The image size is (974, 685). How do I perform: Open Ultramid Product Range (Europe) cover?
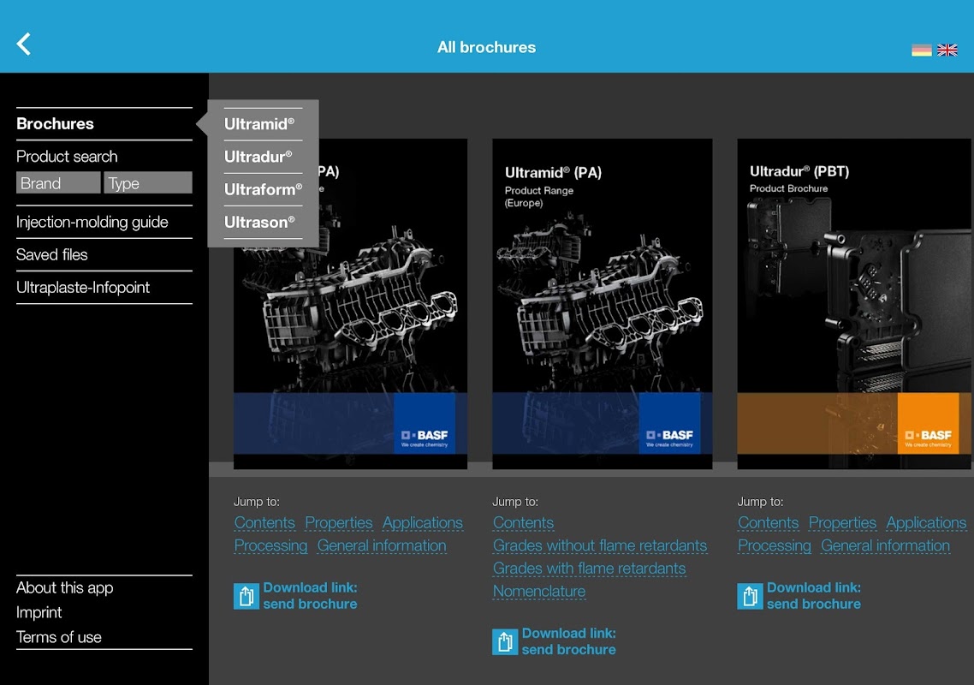click(x=602, y=303)
